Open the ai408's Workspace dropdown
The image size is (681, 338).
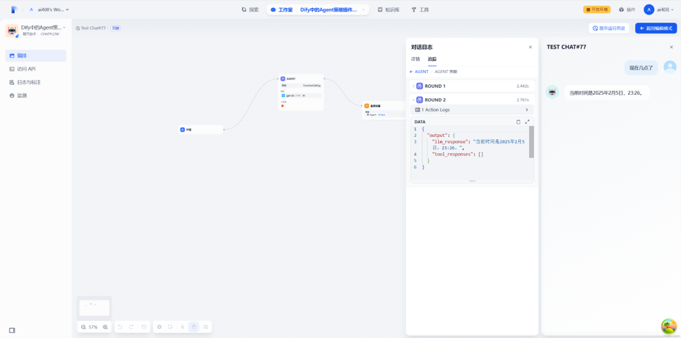pos(49,9)
